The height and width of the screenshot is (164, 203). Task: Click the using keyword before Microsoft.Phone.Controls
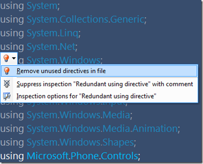point(12,156)
